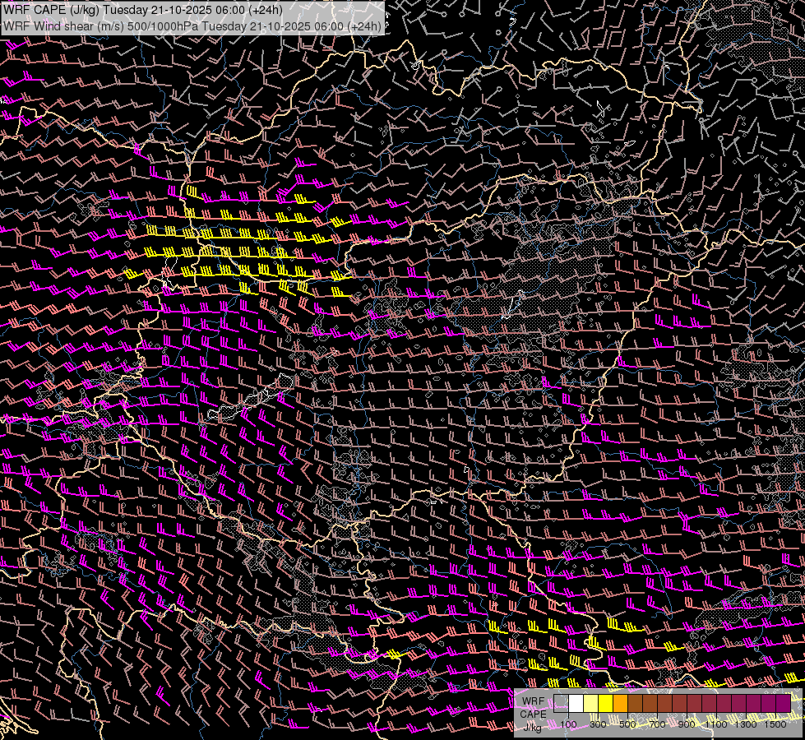Click the 1300 value on legend scale
Viewport: 805px width, 740px height.
(746, 724)
